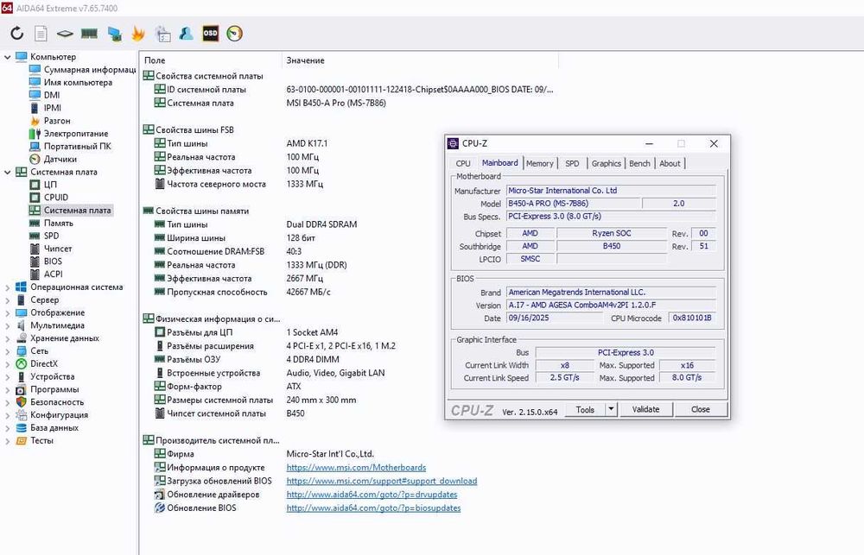Image resolution: width=864 pixels, height=555 pixels.
Task: Select the Пропускная способность row
Action: [350, 292]
